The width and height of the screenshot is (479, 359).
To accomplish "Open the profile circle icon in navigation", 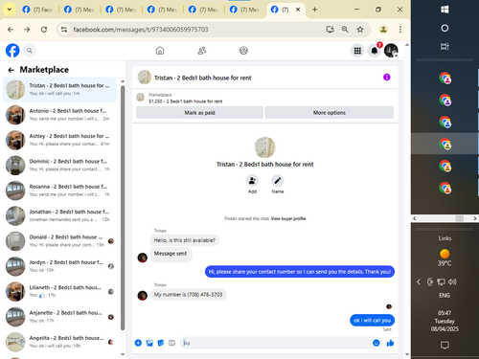I will (x=243, y=51).
